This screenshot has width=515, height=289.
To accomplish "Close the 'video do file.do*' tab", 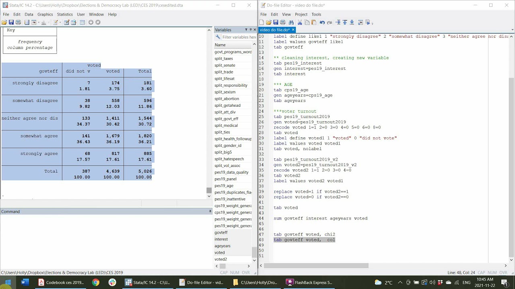I will pos(293,30).
